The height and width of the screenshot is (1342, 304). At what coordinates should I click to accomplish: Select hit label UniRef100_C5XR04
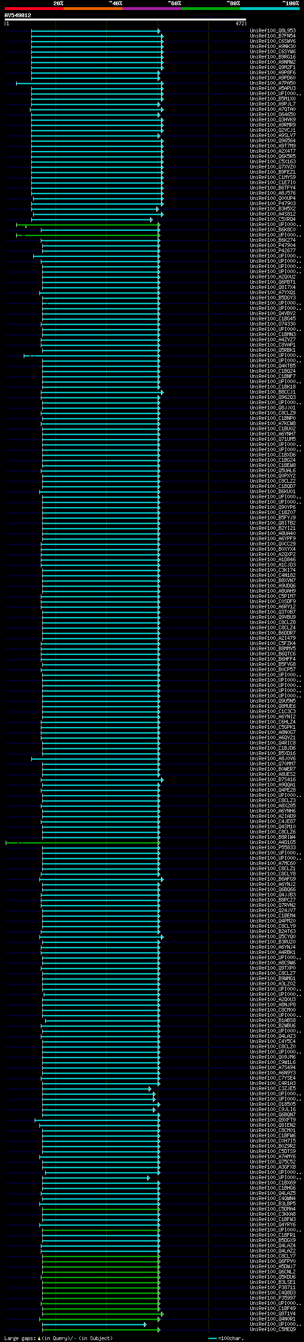click(x=273, y=219)
